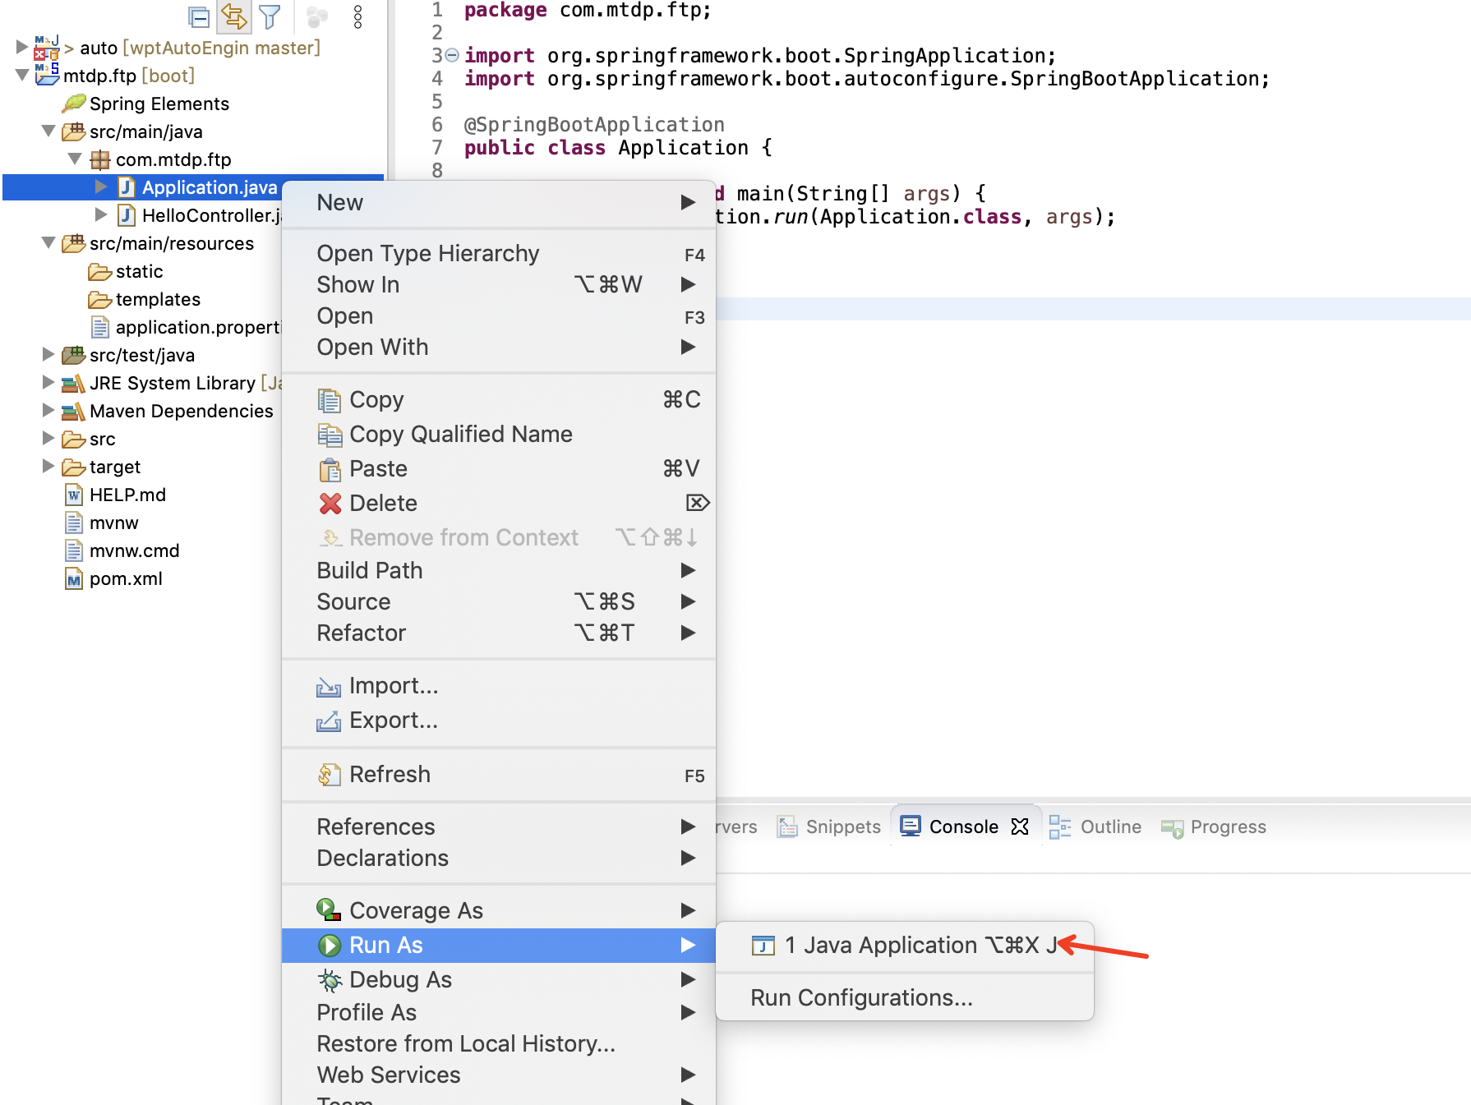Click the Spring Elements leaf icon
Image resolution: width=1471 pixels, height=1105 pixels.
click(x=74, y=104)
